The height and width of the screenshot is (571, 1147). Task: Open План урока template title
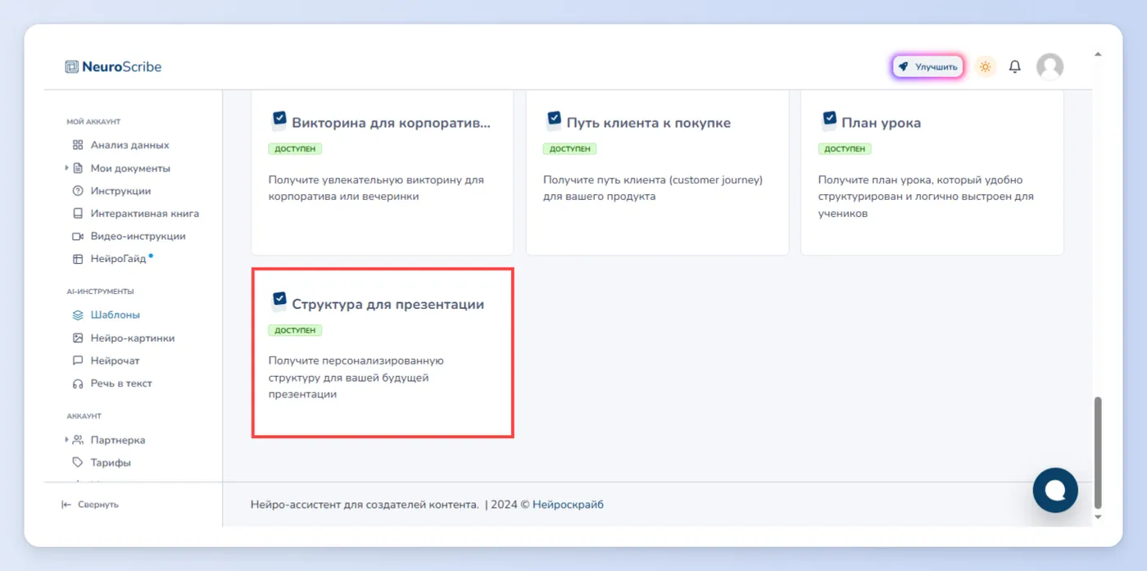(882, 123)
